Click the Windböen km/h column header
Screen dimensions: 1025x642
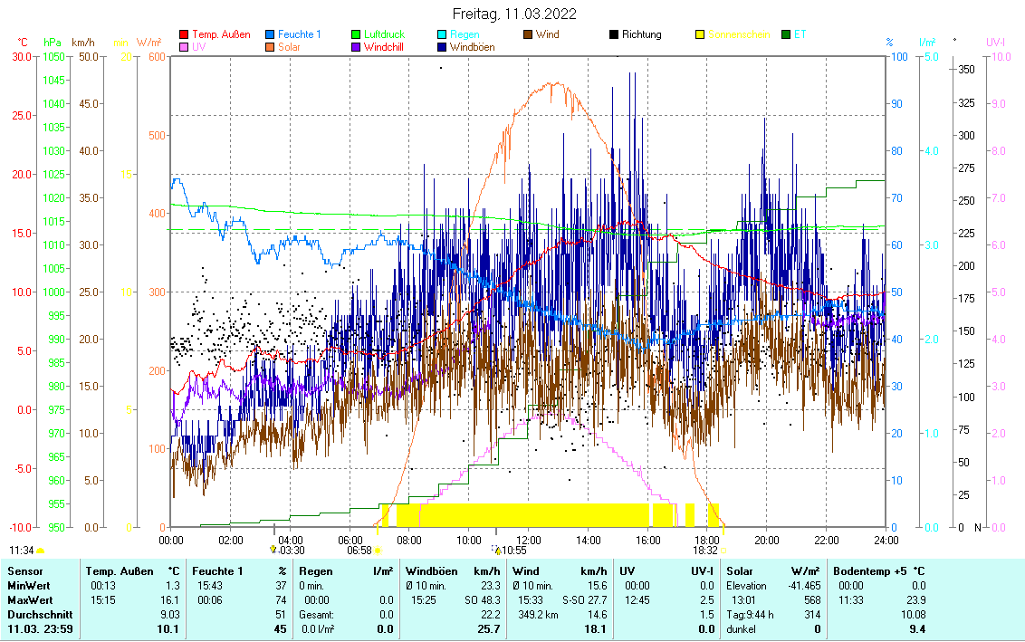pos(453,571)
